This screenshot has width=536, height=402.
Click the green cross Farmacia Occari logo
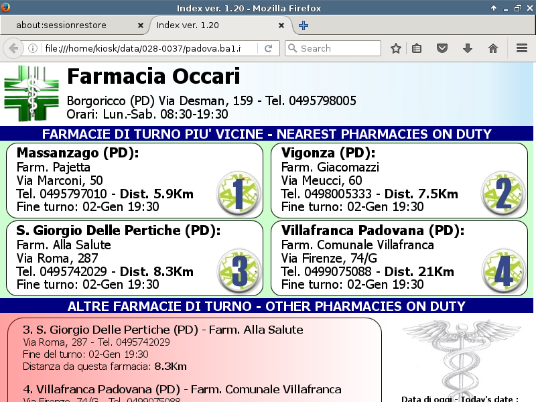[31, 98]
